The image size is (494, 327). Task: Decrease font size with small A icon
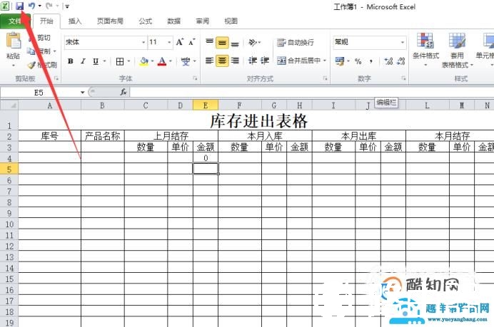192,42
